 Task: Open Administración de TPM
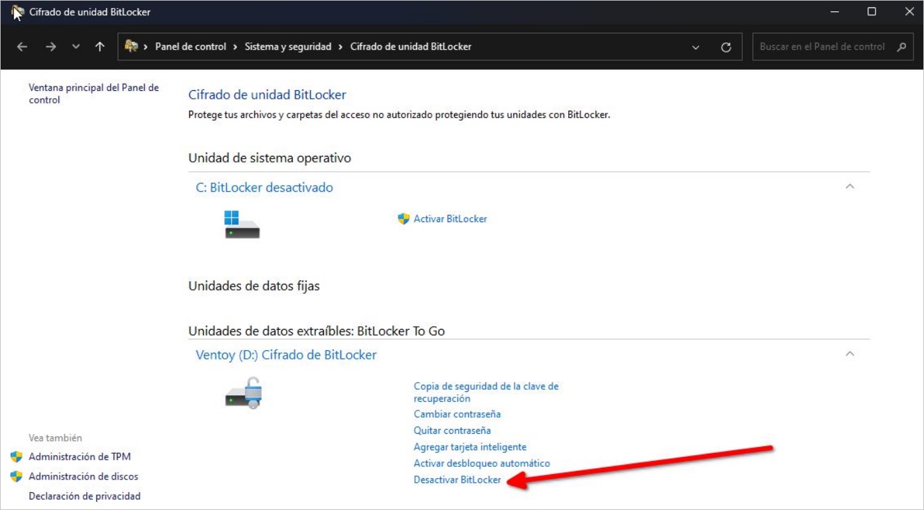coord(80,457)
